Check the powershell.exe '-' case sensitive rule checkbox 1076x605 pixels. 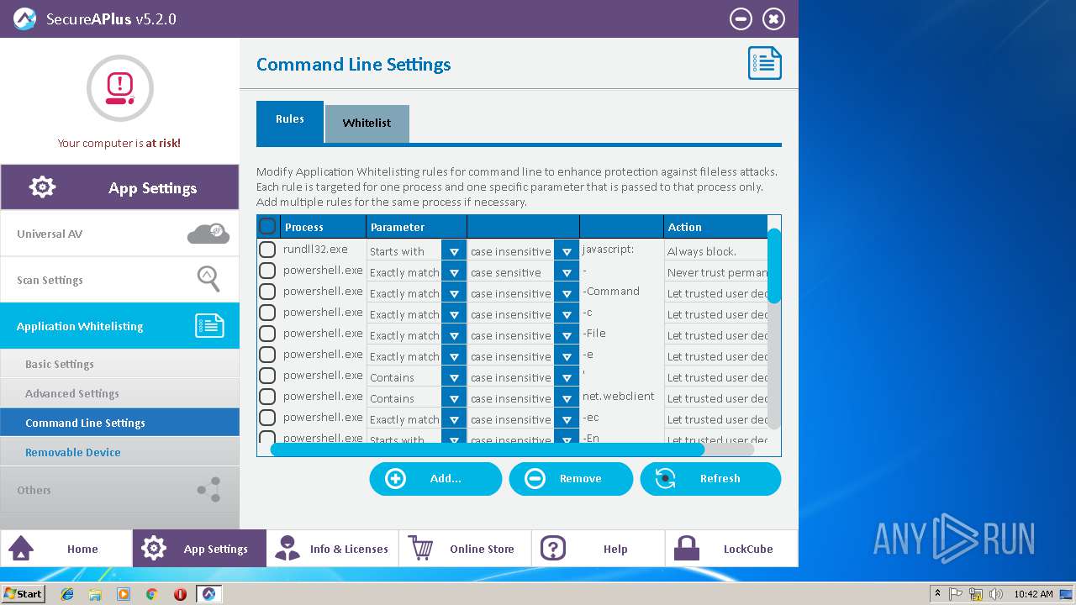tap(267, 271)
